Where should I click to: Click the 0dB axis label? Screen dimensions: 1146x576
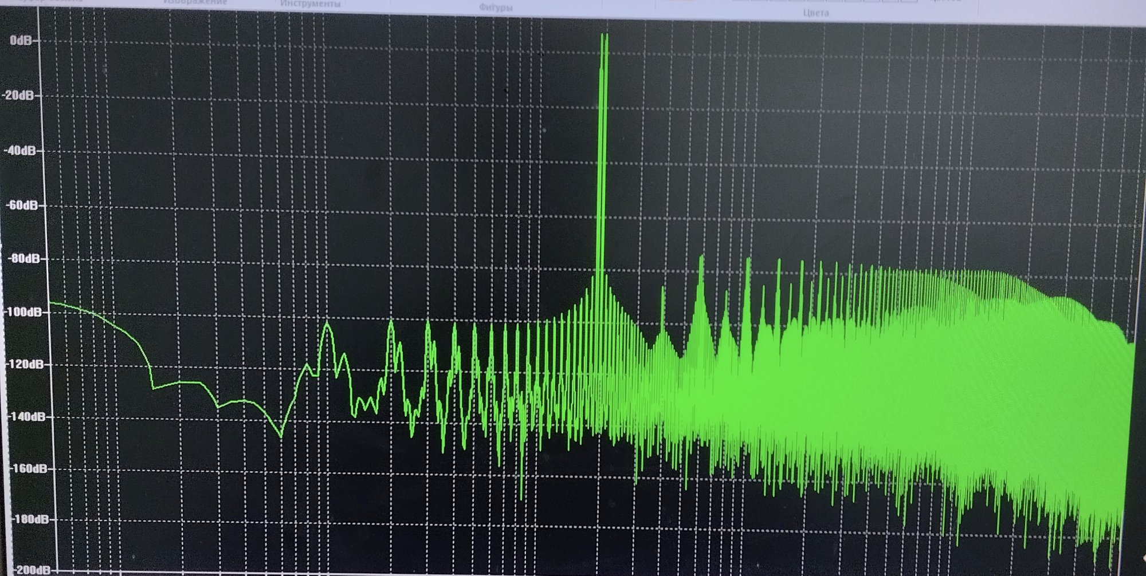(x=21, y=41)
